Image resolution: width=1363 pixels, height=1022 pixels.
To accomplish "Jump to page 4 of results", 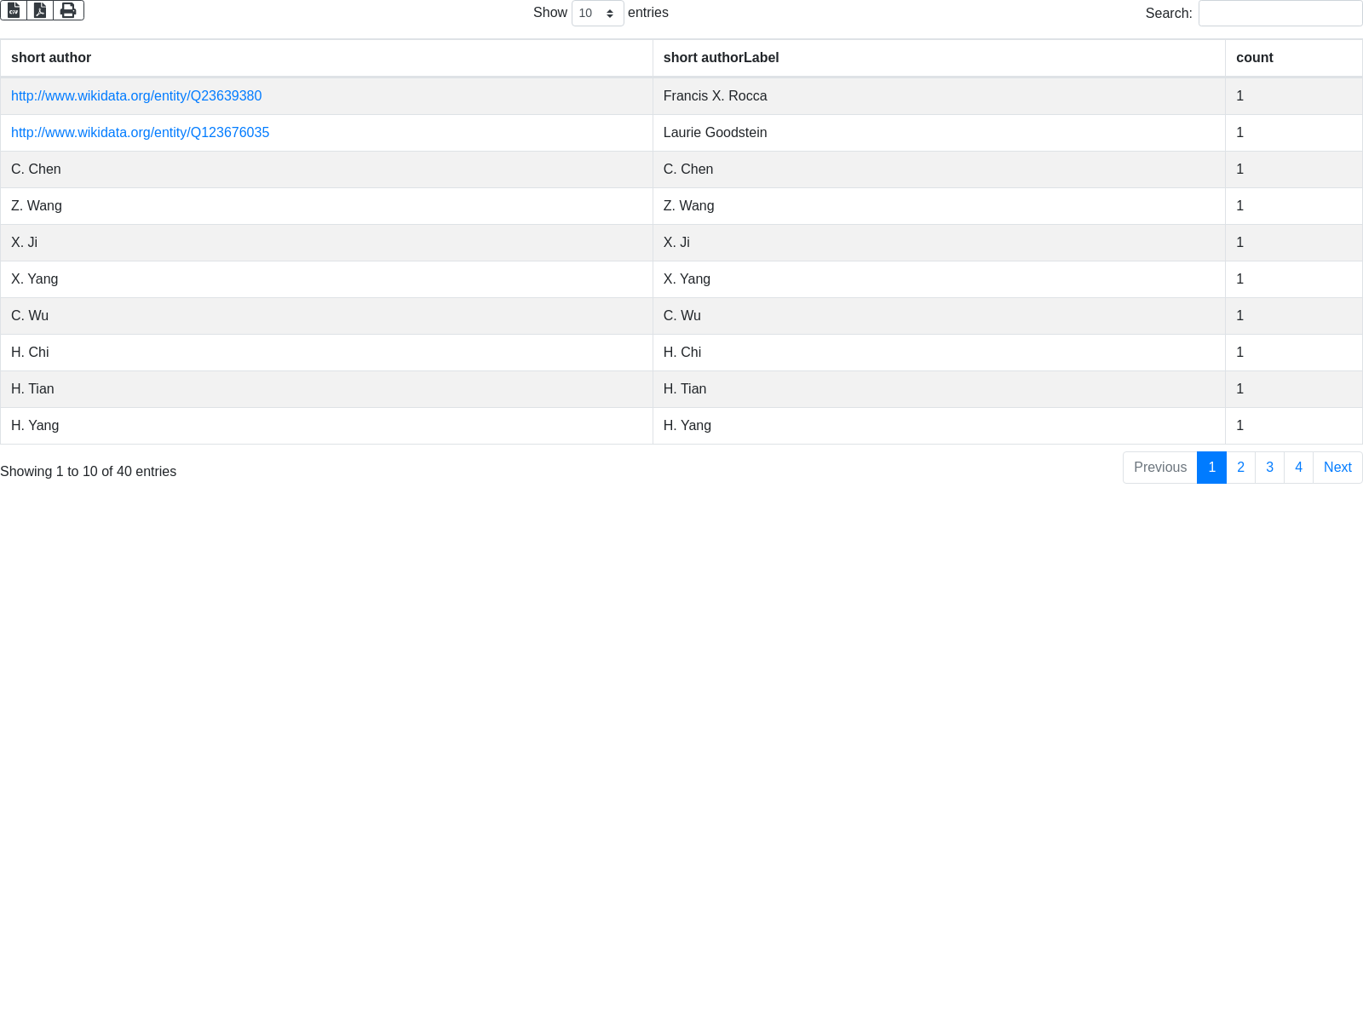I will tap(1298, 468).
